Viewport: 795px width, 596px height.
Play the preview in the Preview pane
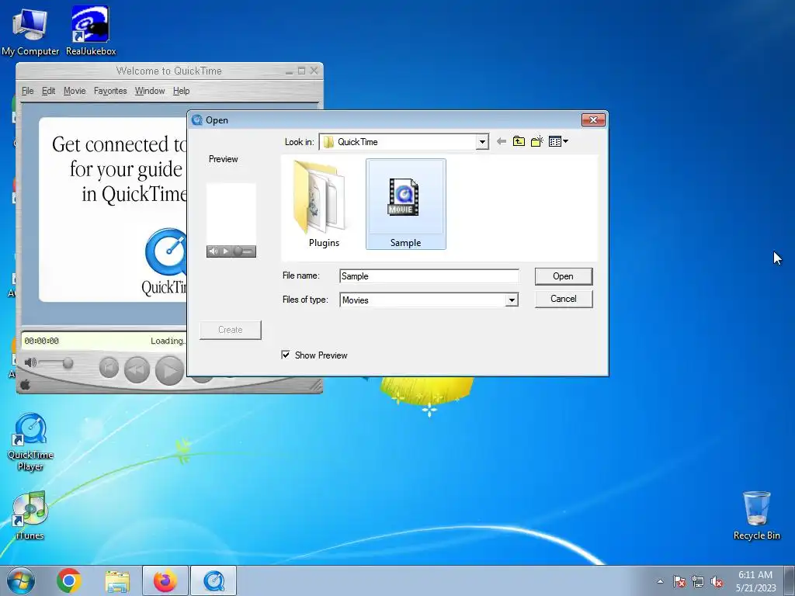point(226,251)
